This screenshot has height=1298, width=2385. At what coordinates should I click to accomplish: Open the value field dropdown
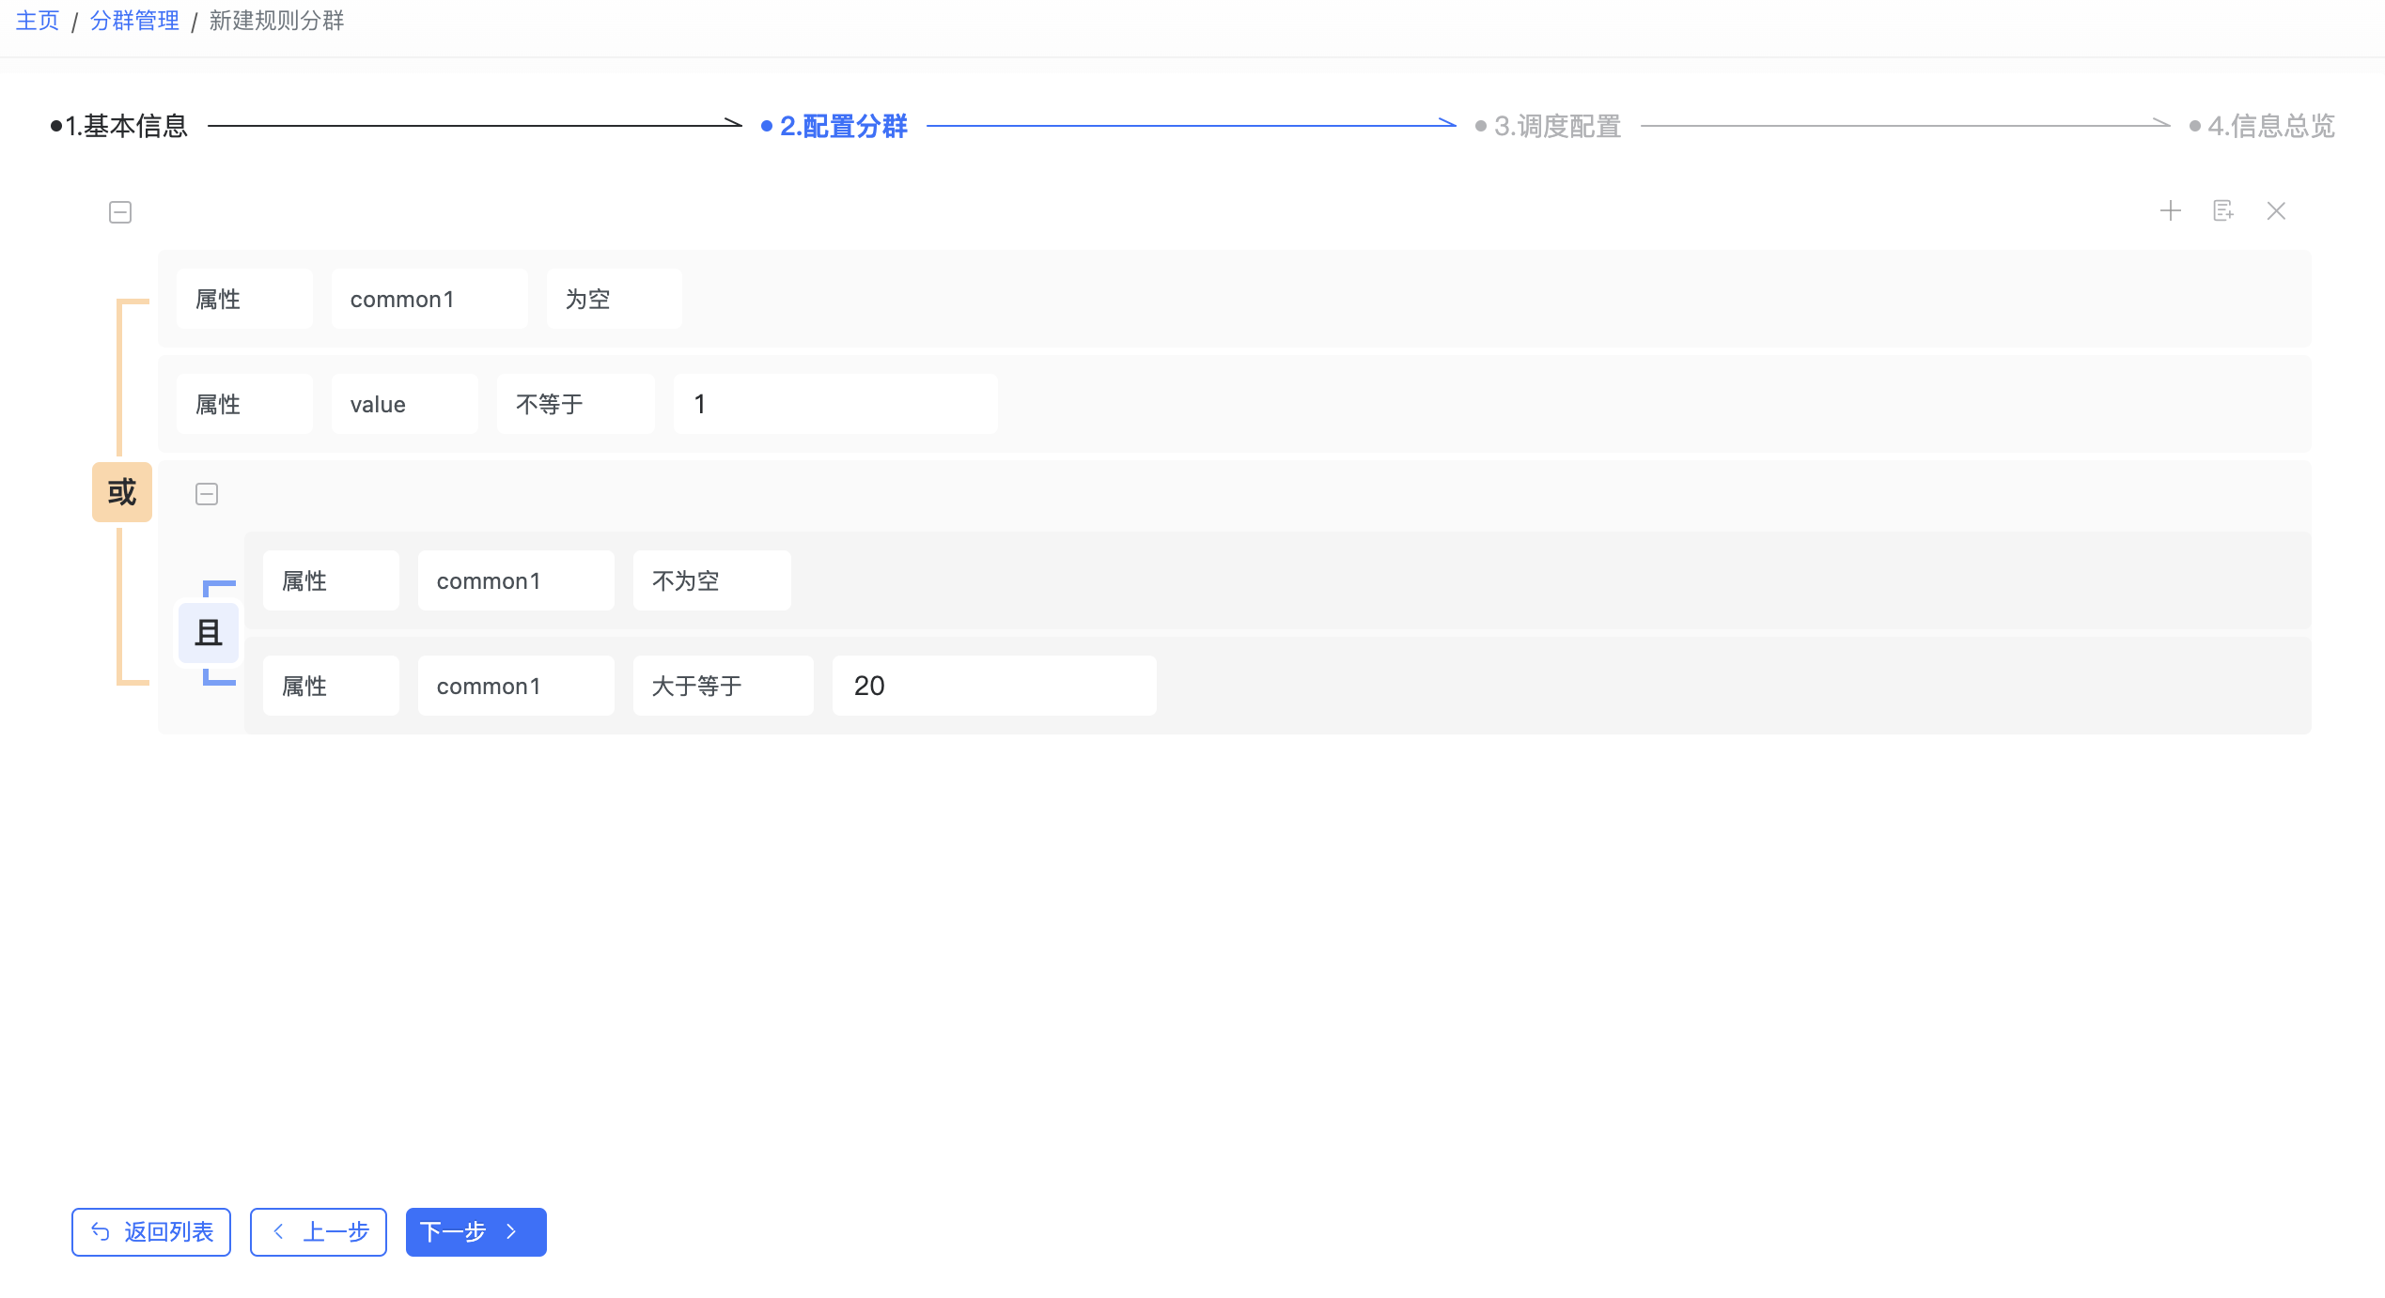[x=405, y=405]
